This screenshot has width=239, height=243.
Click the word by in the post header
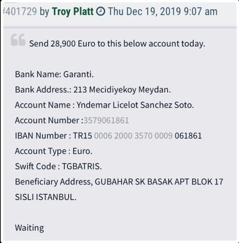[x=44, y=12]
